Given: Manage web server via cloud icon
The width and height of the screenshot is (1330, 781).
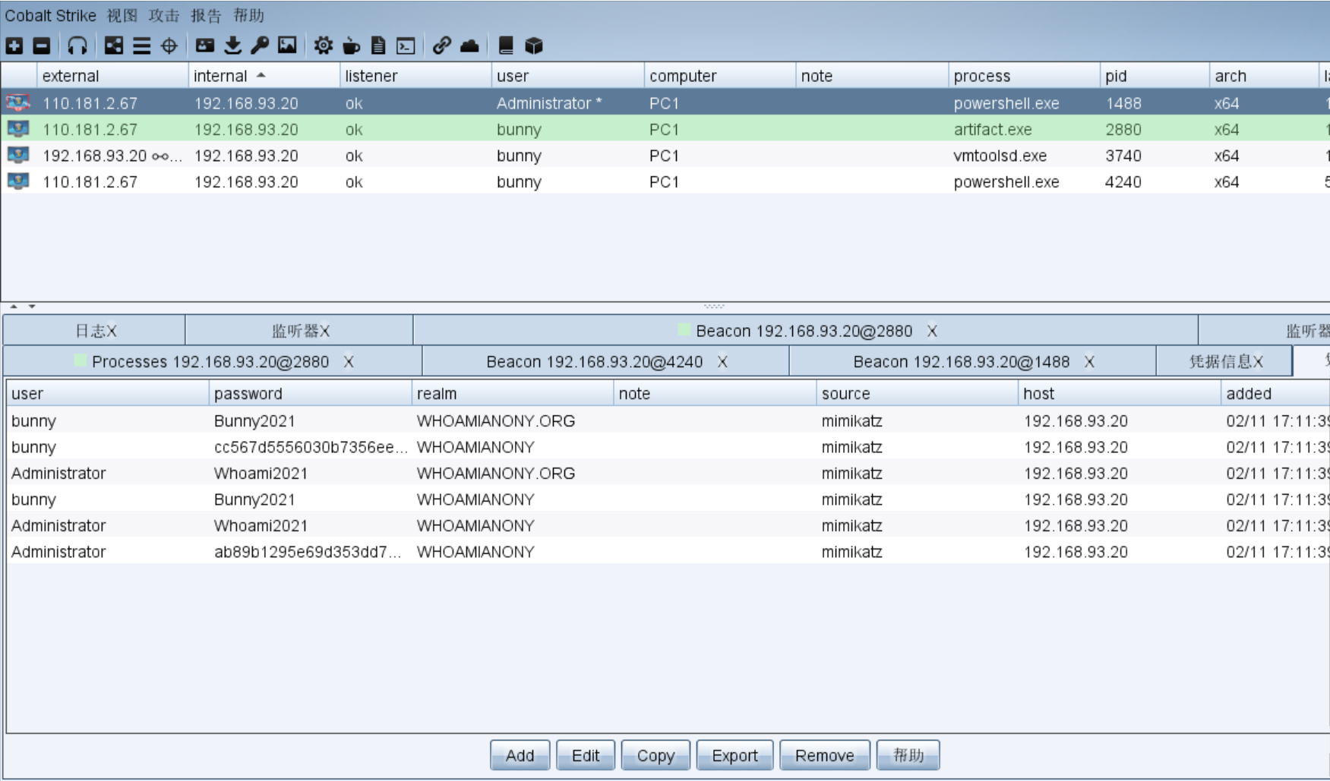Looking at the screenshot, I should 469,46.
